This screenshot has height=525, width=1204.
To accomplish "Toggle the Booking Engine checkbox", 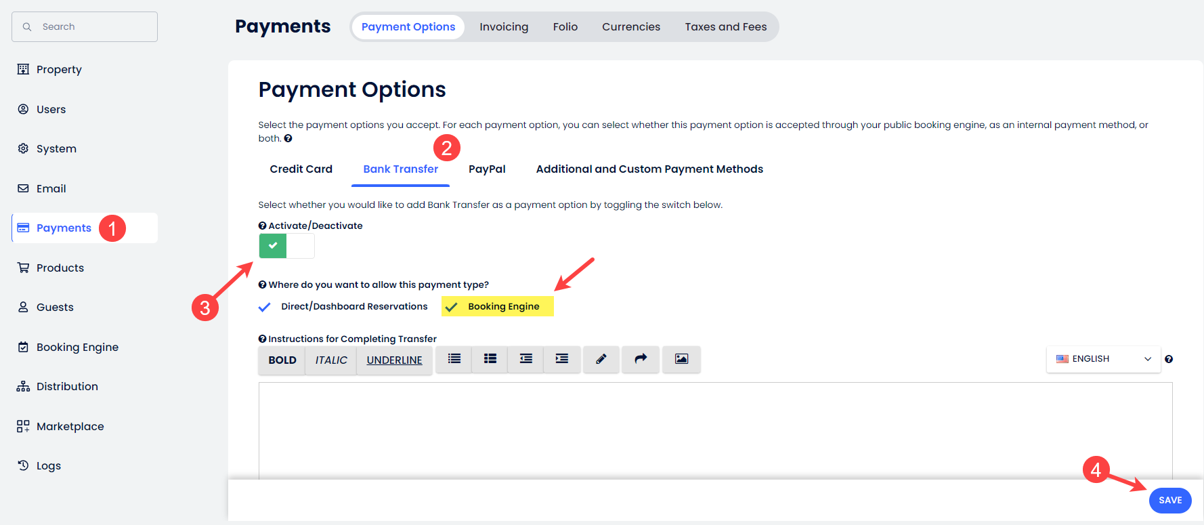I will (452, 307).
